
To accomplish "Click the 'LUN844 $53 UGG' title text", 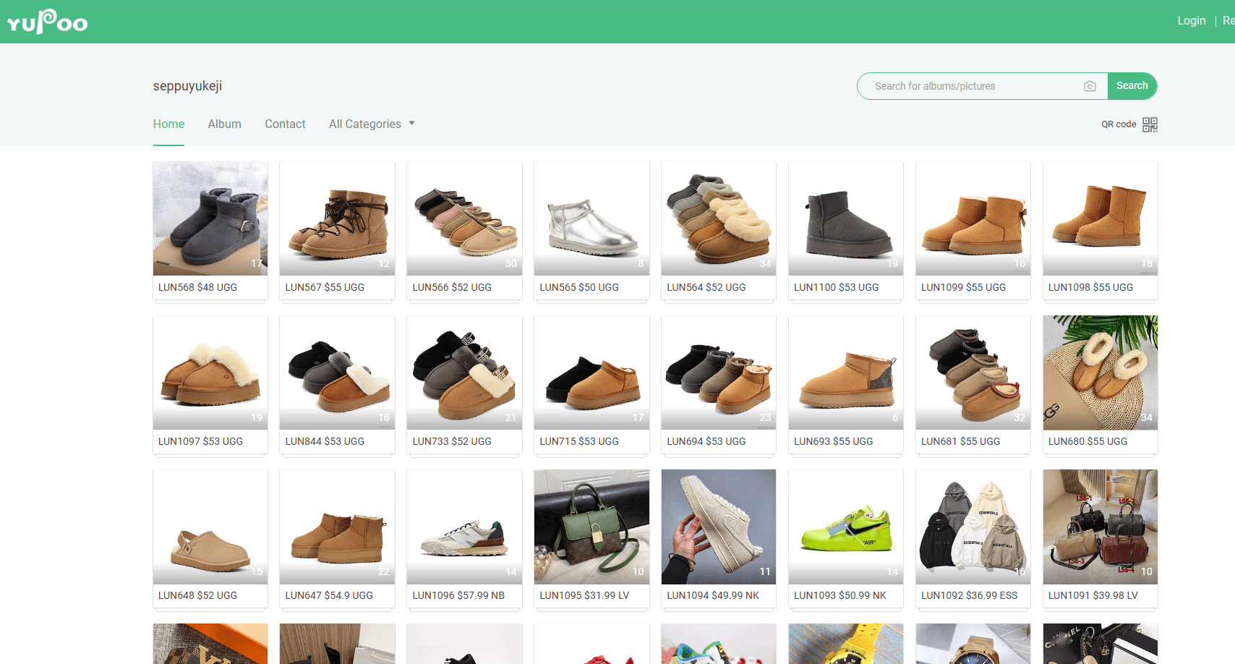I will pyautogui.click(x=325, y=441).
